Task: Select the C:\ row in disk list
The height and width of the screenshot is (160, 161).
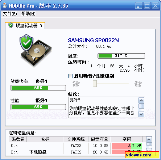Action: click(x=76, y=146)
